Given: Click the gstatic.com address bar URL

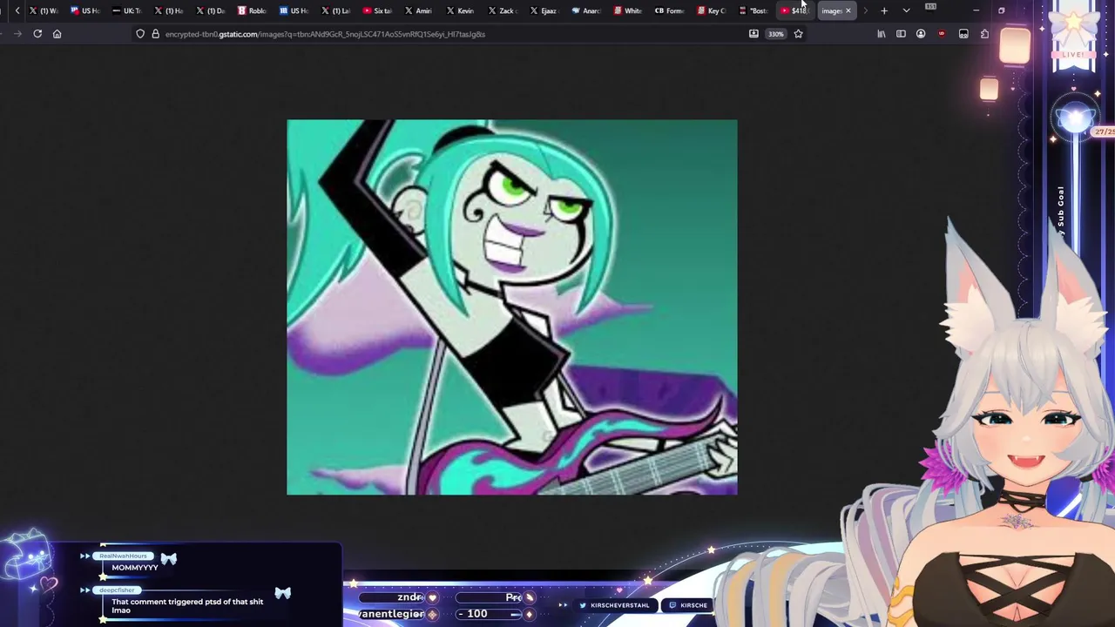Looking at the screenshot, I should click(325, 34).
